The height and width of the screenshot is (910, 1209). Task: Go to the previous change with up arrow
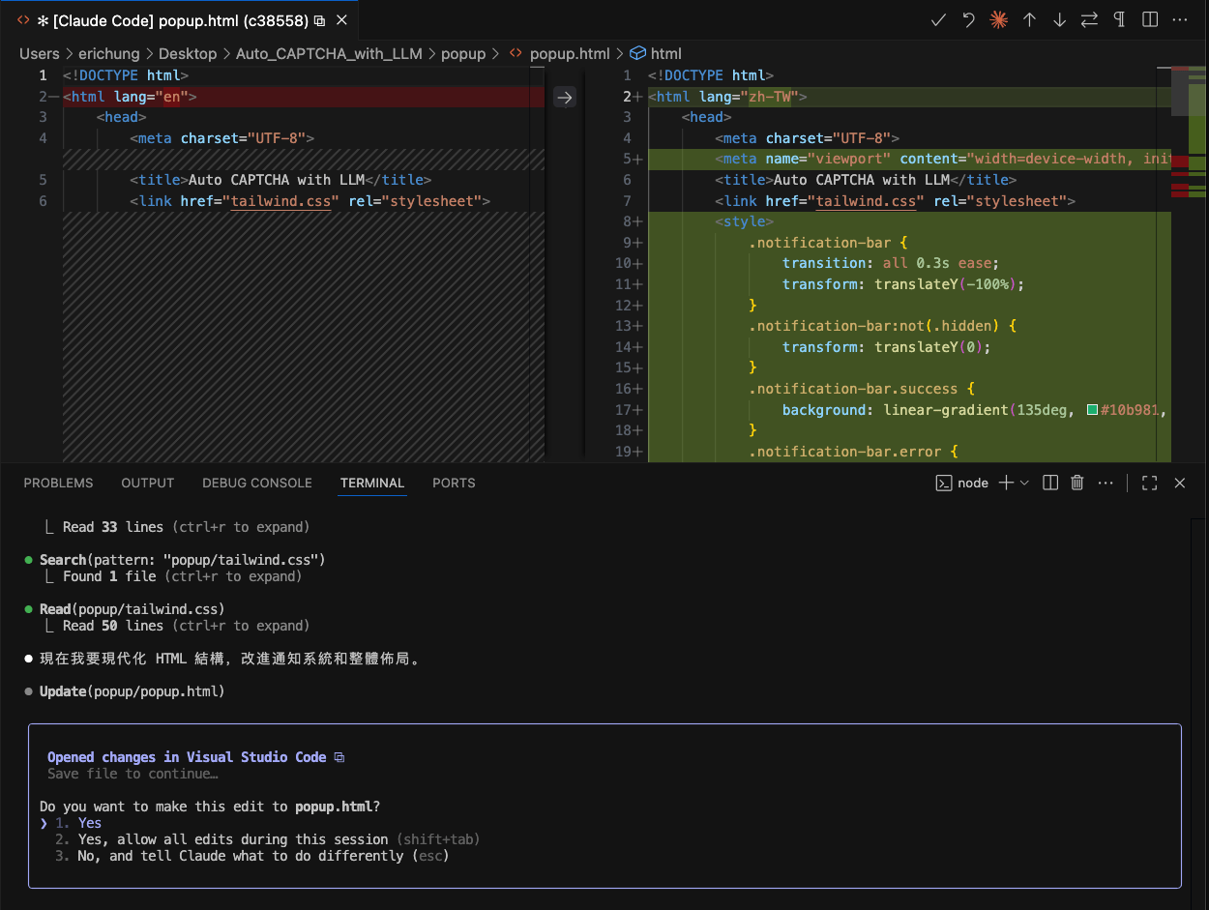(x=1029, y=20)
